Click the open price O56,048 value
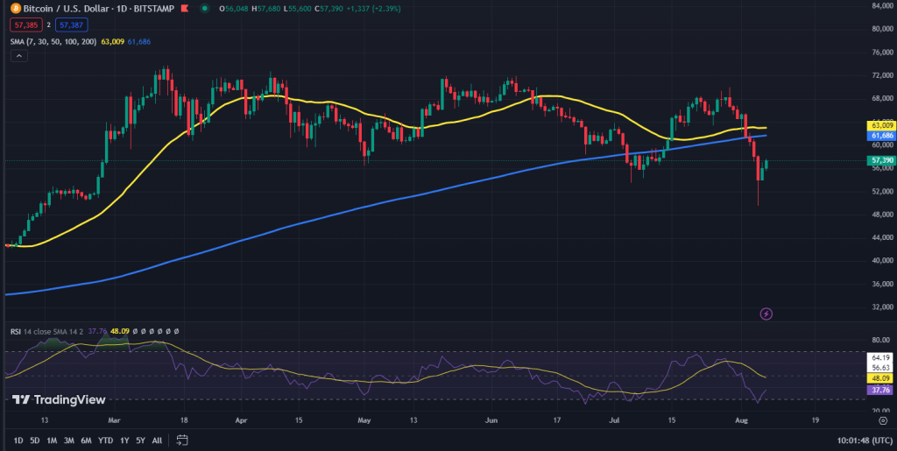The height and width of the screenshot is (451, 897). (232, 9)
